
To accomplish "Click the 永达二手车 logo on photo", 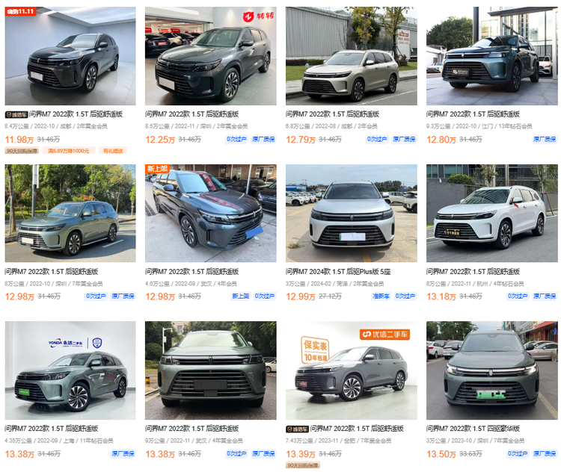I will (75, 344).
